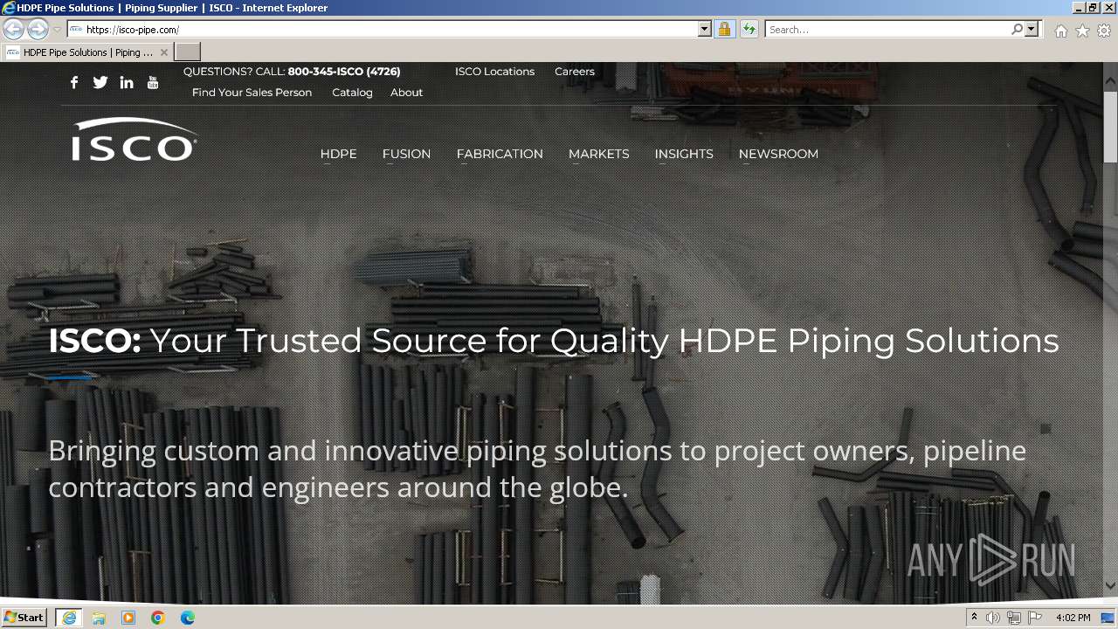Open the Catalog link

[352, 93]
